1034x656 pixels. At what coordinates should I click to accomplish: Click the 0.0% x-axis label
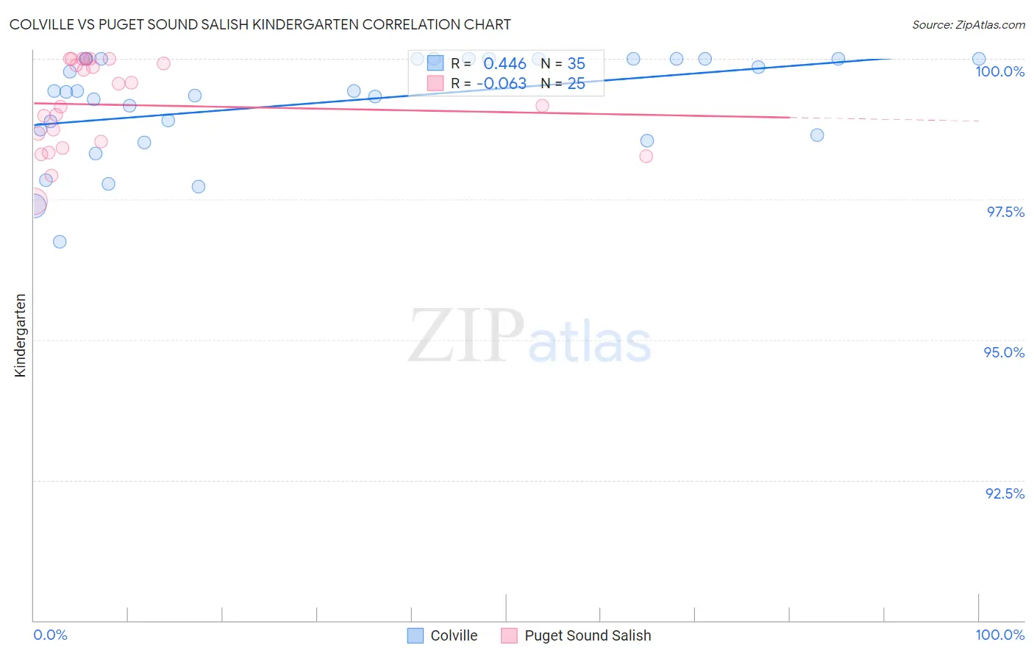tap(50, 635)
